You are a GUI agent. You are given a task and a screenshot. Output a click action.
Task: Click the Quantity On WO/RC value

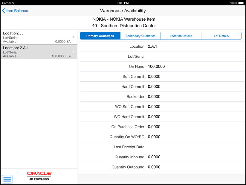[154, 137]
